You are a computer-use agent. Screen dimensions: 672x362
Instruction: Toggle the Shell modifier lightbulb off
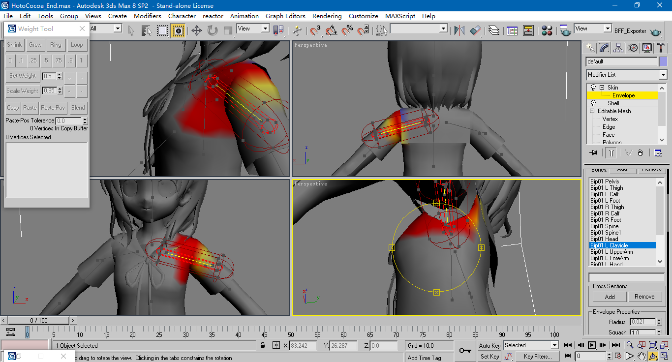[x=593, y=103]
